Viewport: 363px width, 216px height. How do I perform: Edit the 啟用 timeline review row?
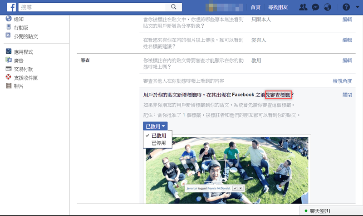coord(347,60)
